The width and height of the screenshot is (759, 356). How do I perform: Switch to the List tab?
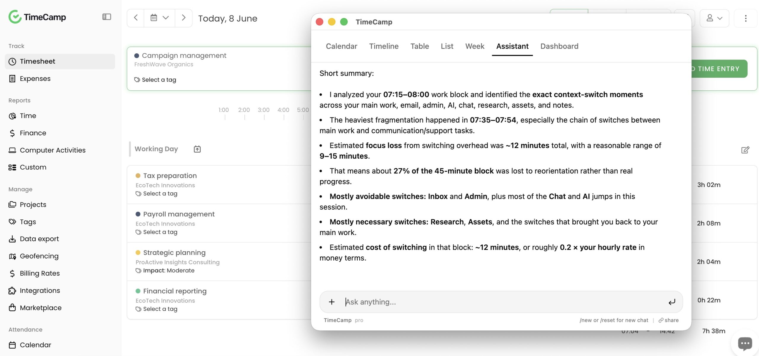[447, 46]
